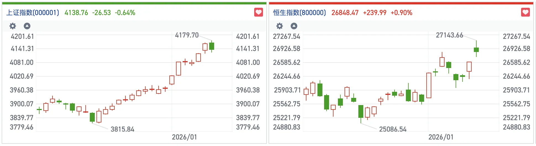Click the +0.90% change percentage
This screenshot has height=146, width=536.
[x=401, y=13]
